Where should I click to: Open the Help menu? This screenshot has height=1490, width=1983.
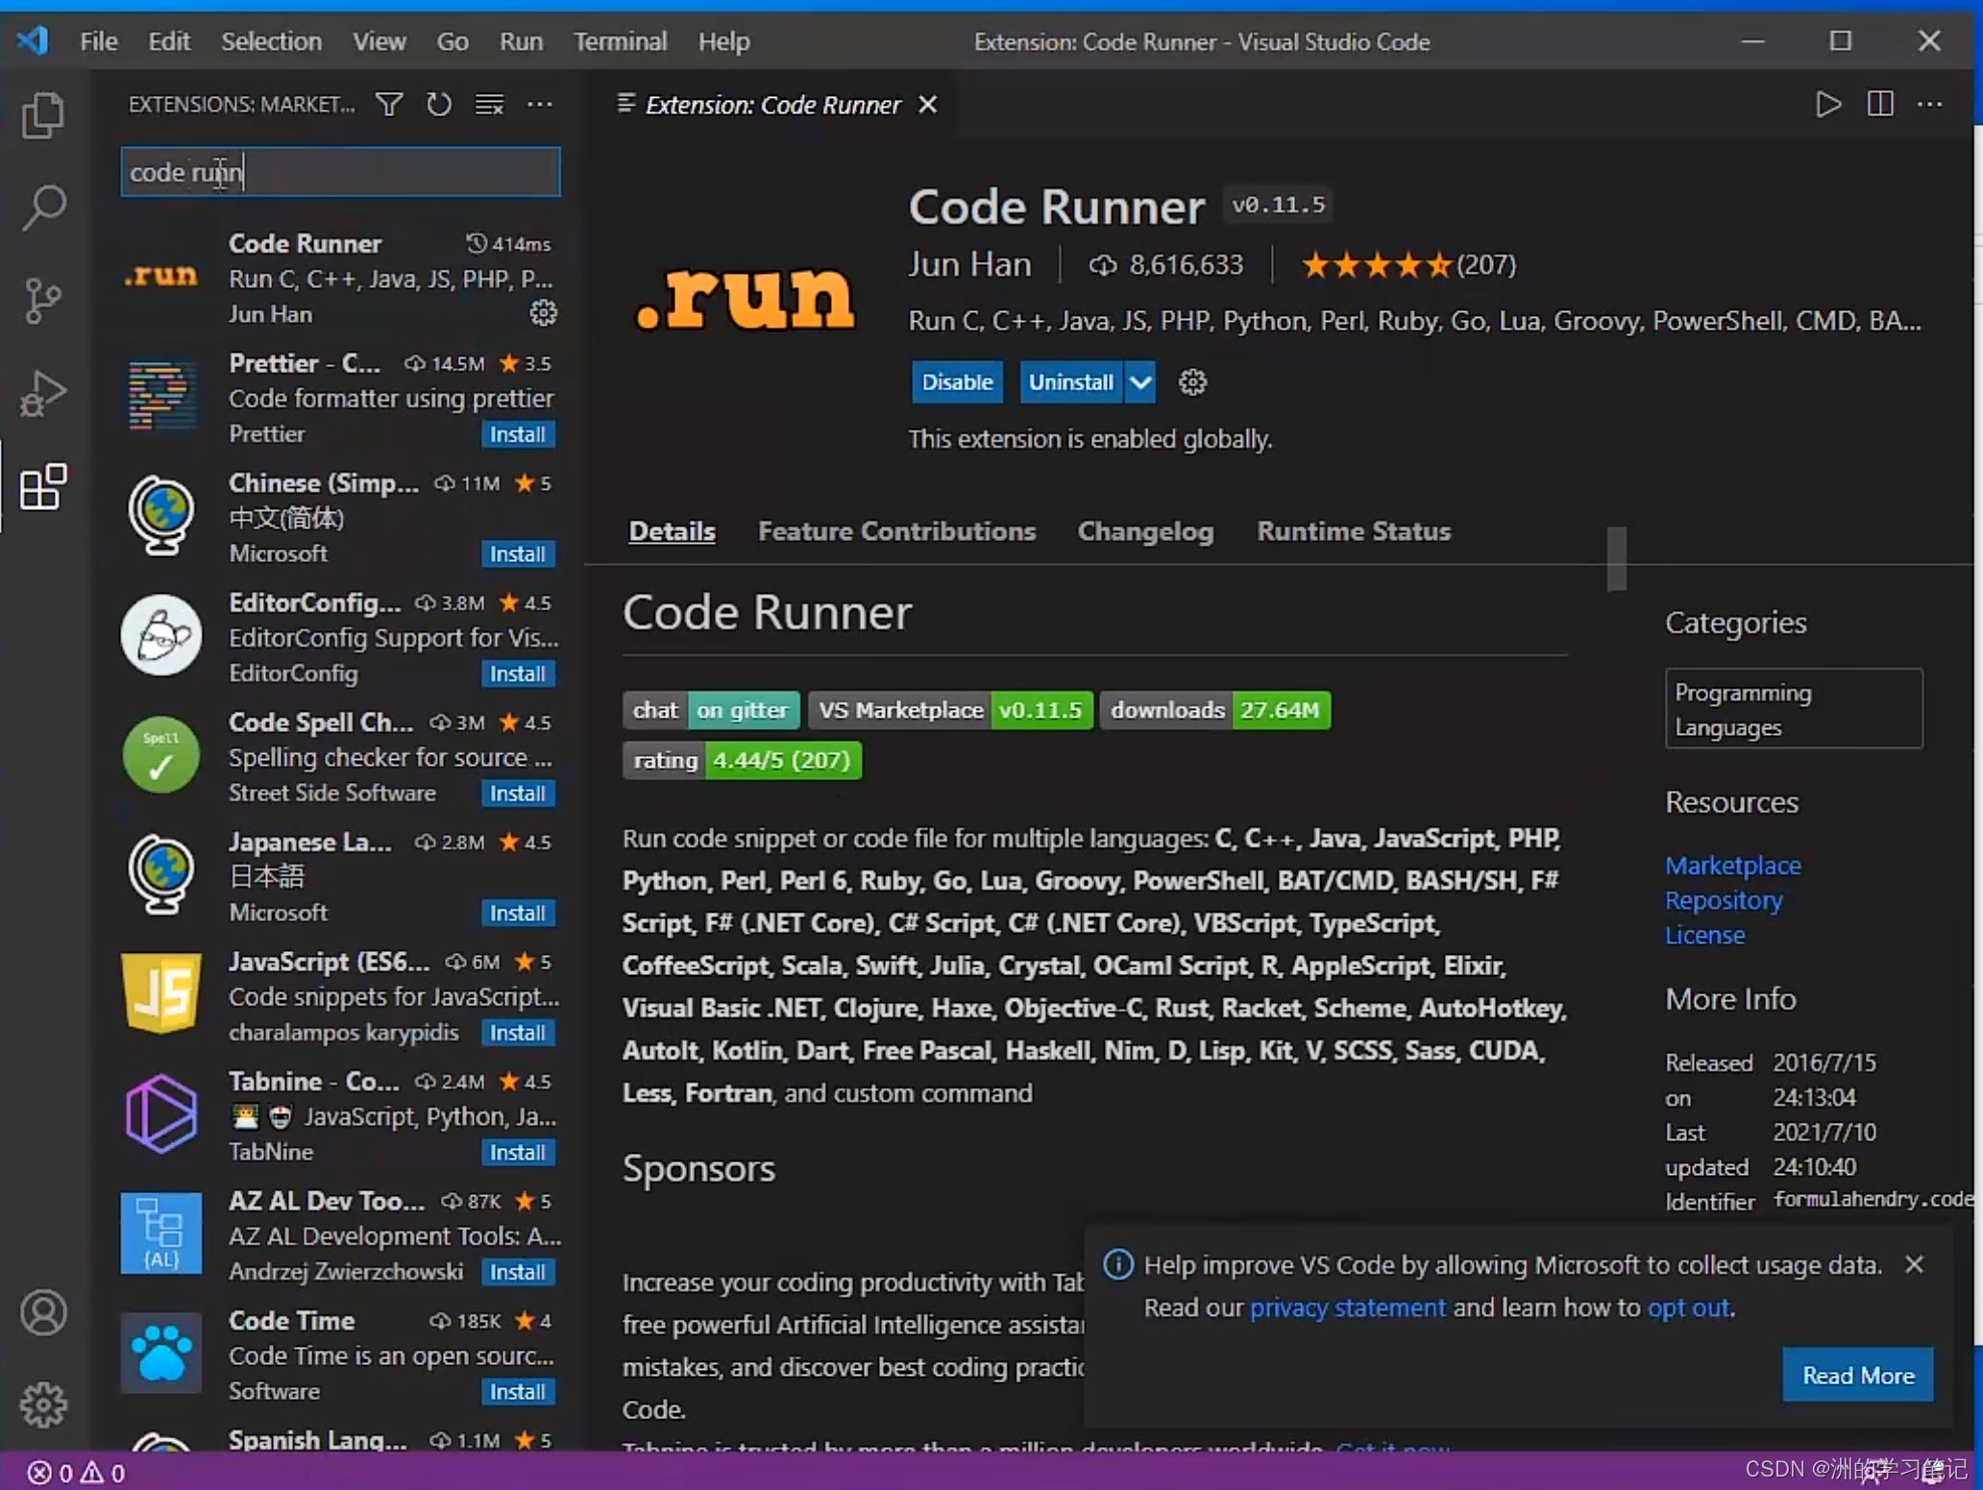(723, 41)
